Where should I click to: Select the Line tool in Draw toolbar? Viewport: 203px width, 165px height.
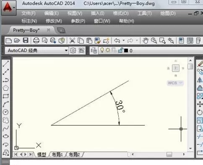coord(6,64)
